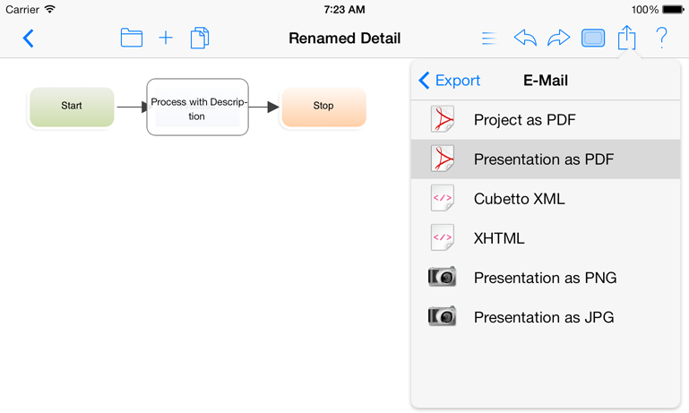Select Presentation as PNG
This screenshot has height=413, width=689.
546,278
